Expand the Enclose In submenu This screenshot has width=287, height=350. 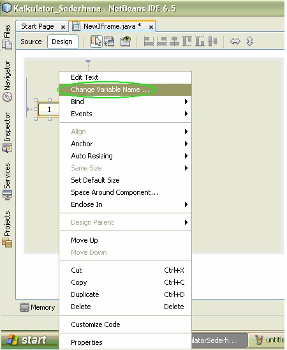pyautogui.click(x=125, y=204)
